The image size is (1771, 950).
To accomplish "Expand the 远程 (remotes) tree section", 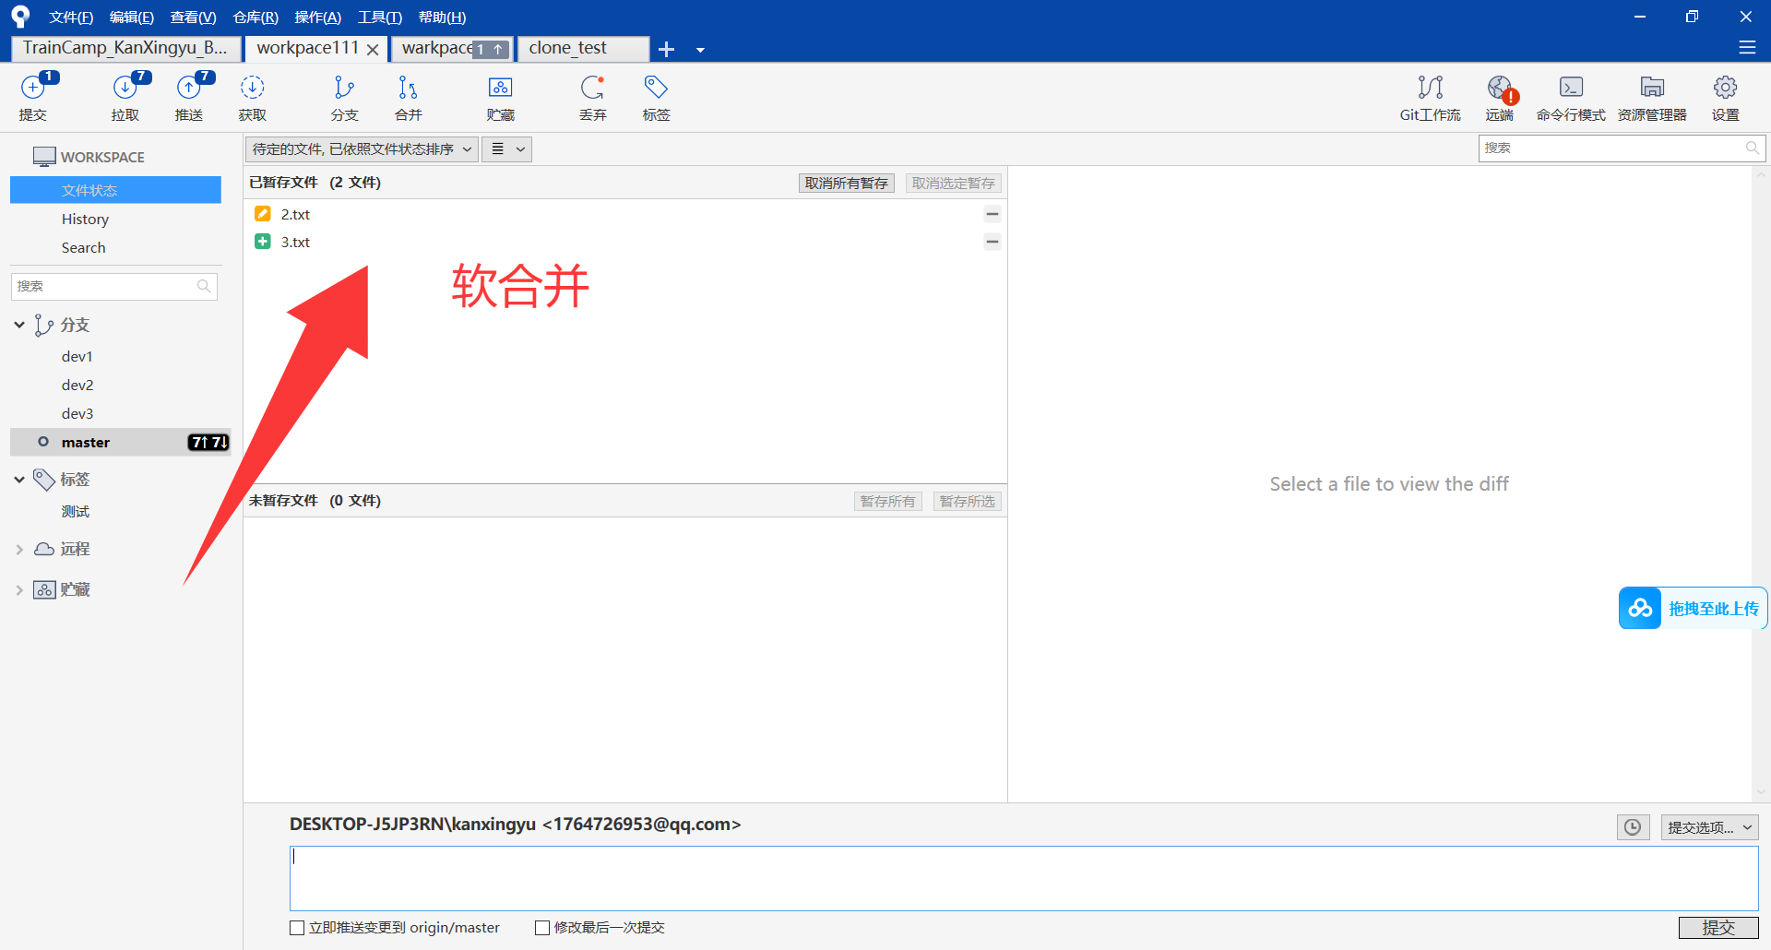I will pos(19,549).
